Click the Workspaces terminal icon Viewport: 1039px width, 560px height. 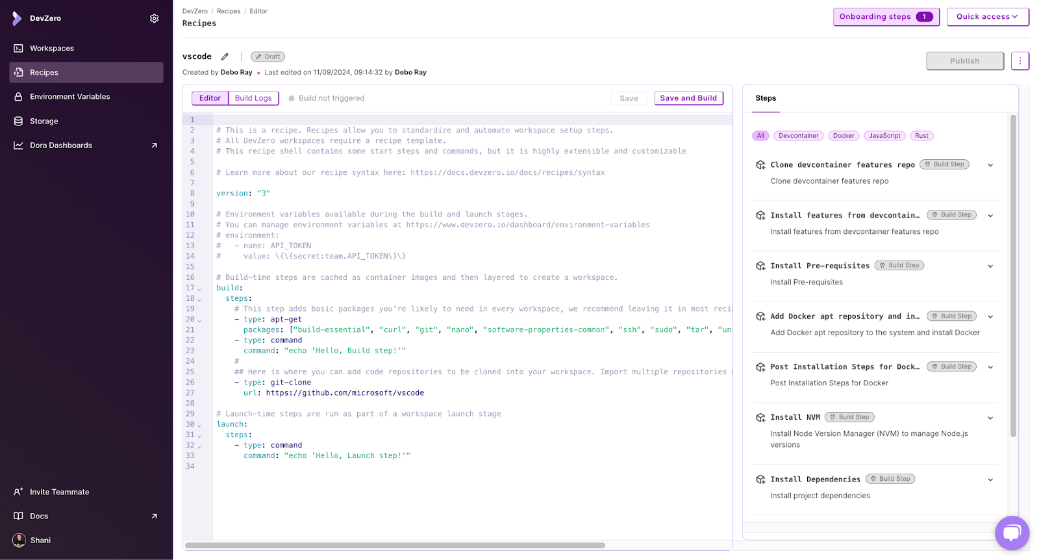[18, 48]
